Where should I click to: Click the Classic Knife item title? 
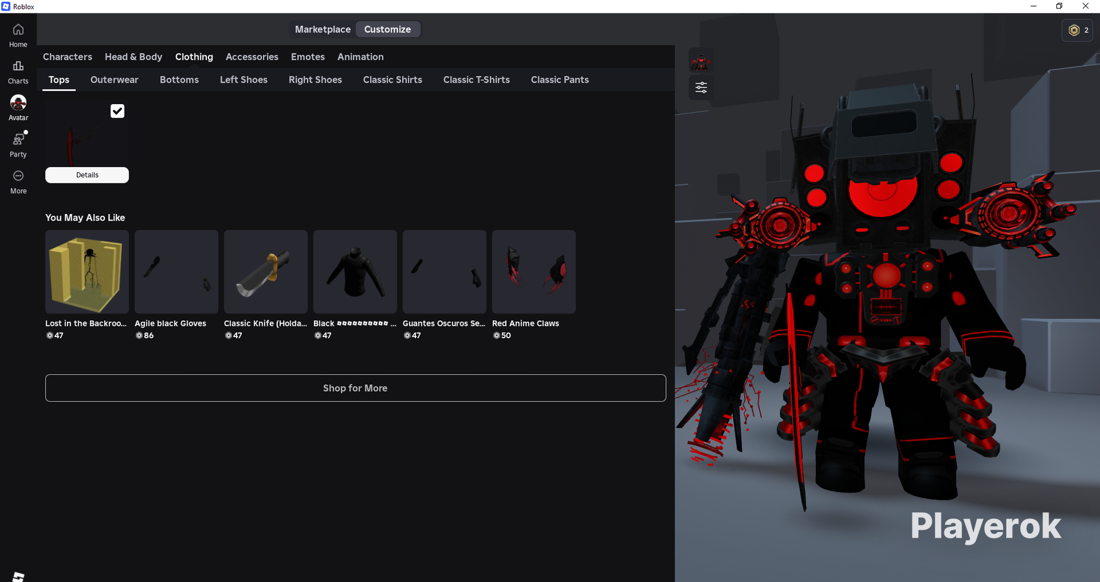[266, 324]
